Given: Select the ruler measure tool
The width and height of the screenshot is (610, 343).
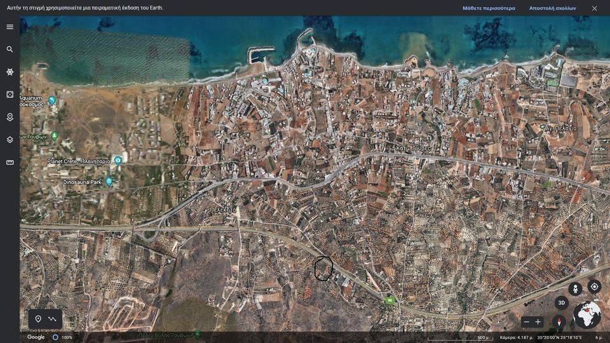Looking at the screenshot, I should (x=10, y=163).
